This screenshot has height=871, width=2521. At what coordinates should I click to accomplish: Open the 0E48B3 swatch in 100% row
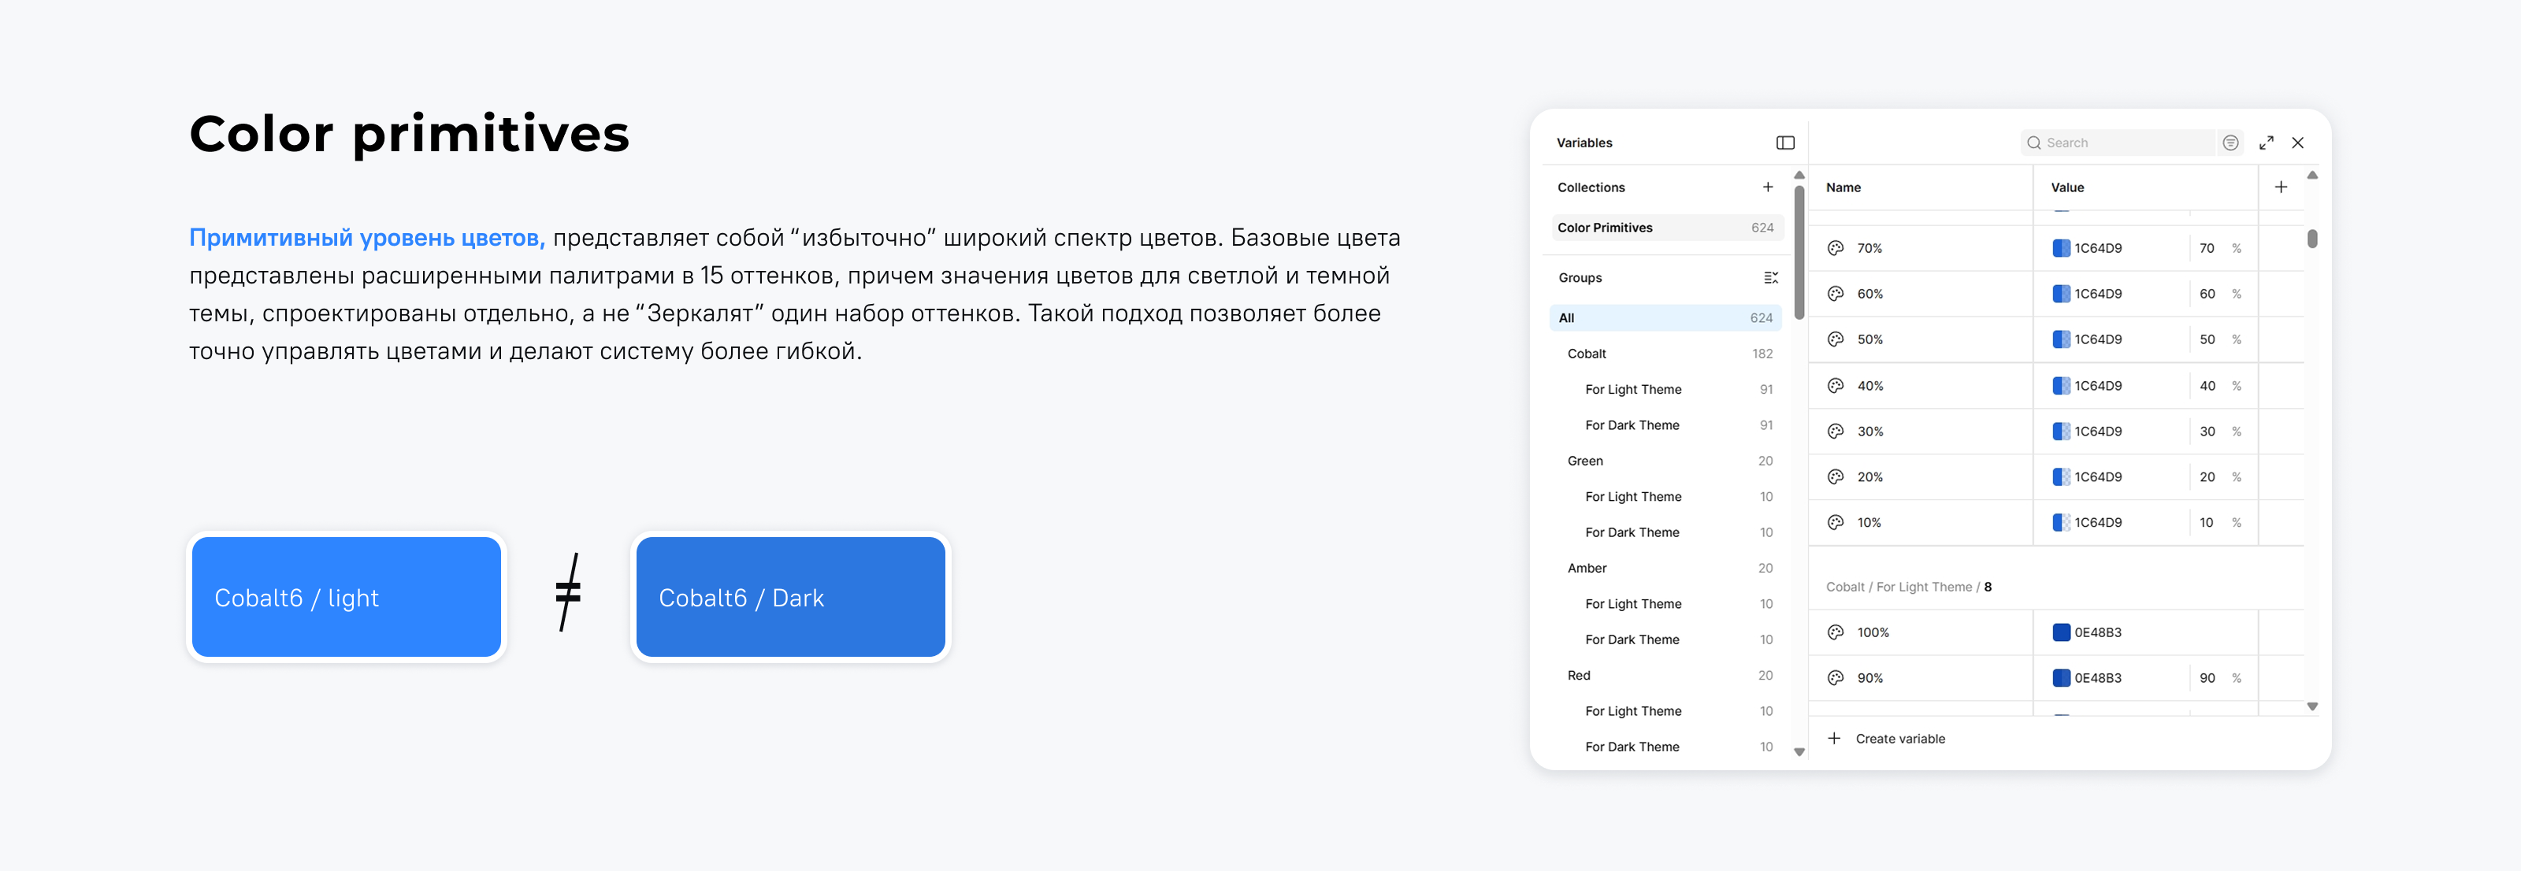click(x=2061, y=632)
